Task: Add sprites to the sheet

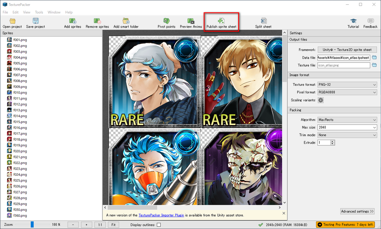Action: pyautogui.click(x=72, y=23)
